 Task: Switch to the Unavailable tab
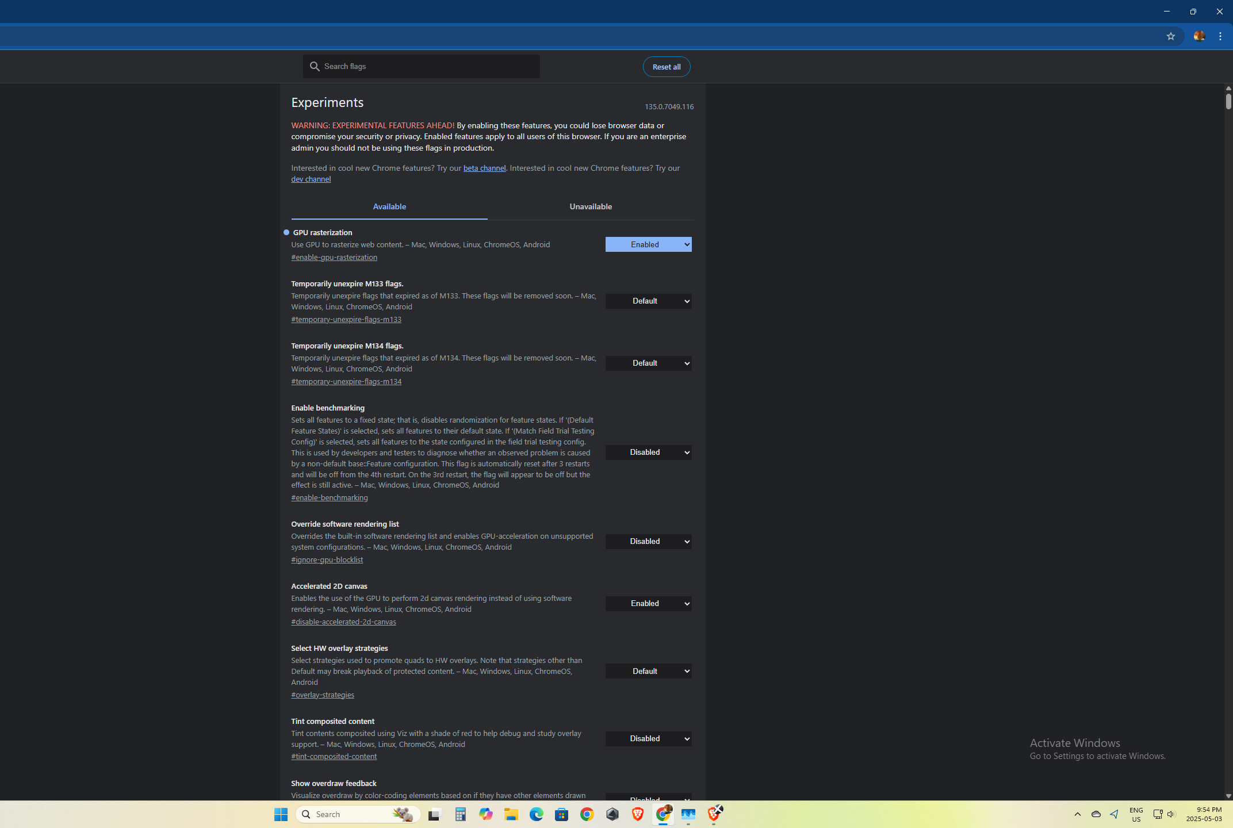tap(591, 207)
